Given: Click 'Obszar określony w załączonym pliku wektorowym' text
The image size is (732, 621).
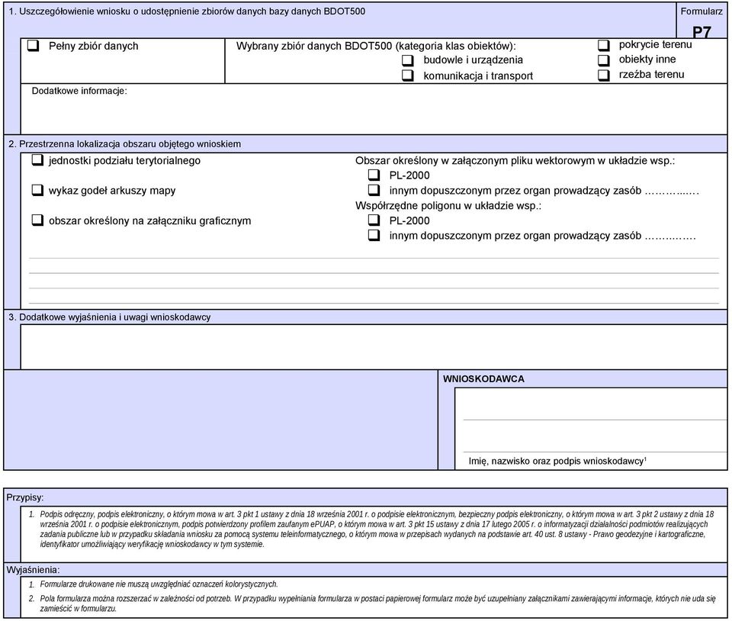Looking at the screenshot, I should (515, 161).
